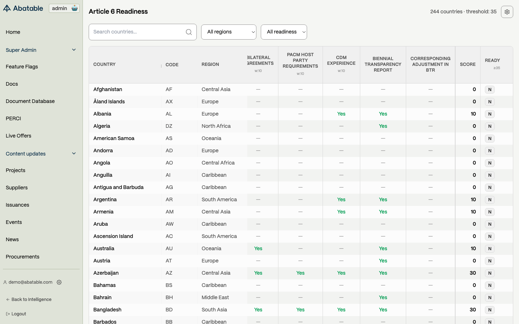Open the Albania country row
This screenshot has height=324, width=519.
pyautogui.click(x=102, y=114)
